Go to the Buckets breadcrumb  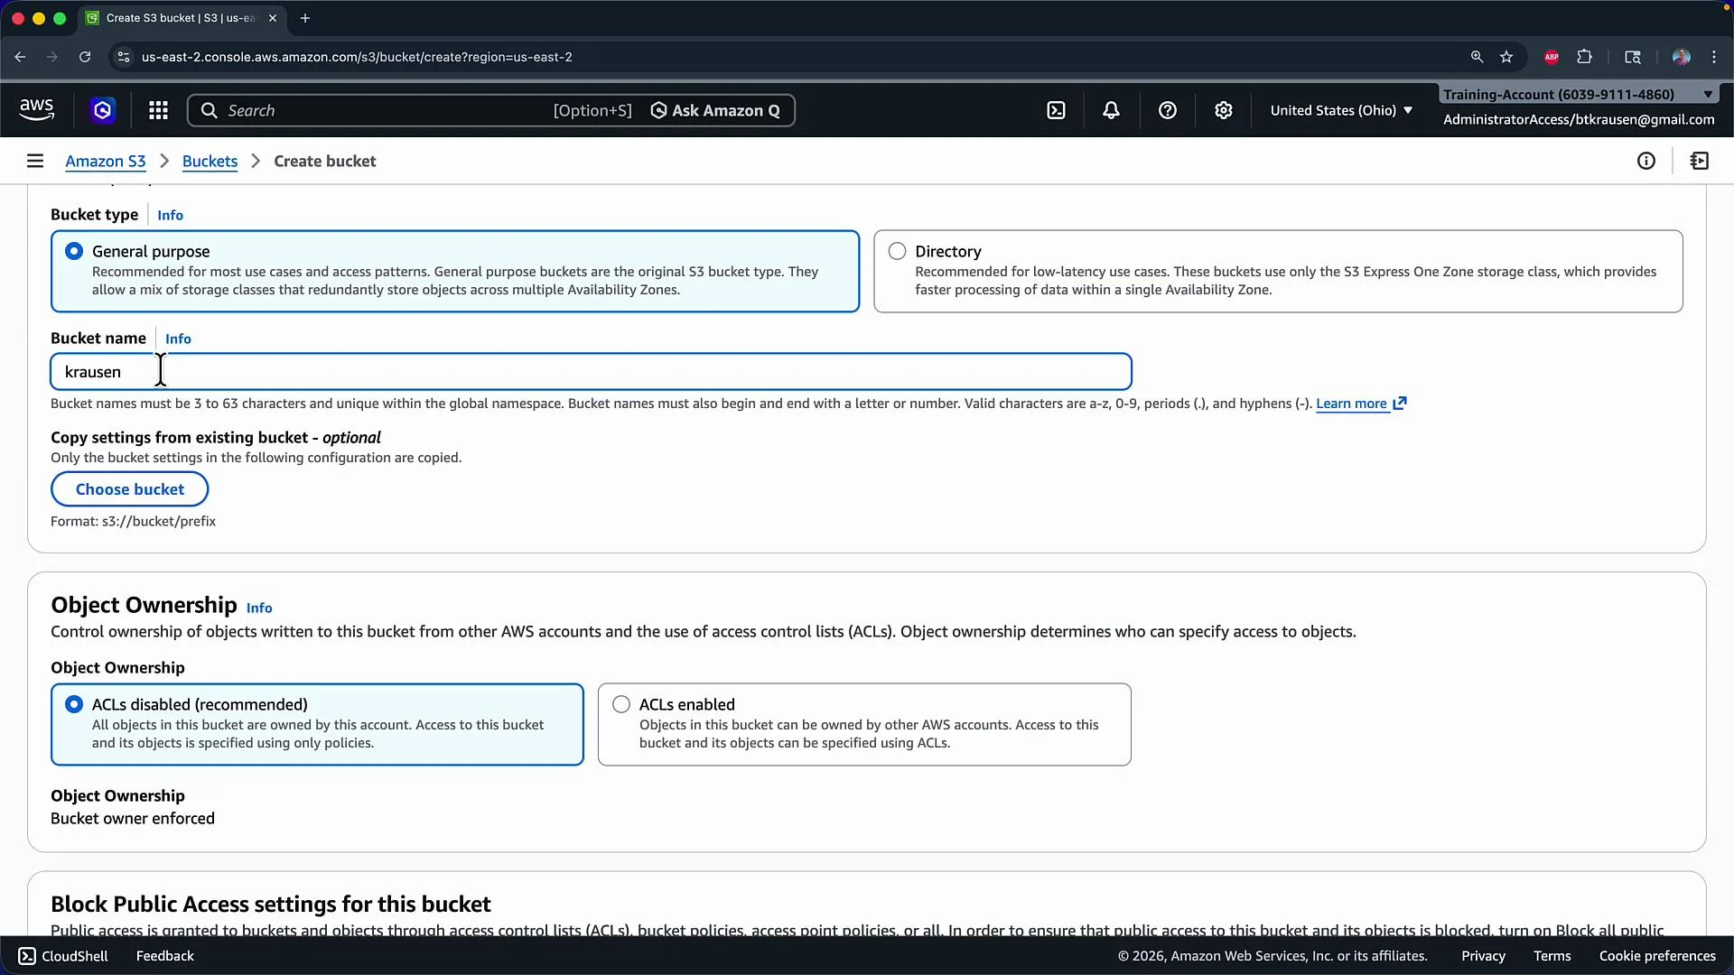click(x=210, y=161)
